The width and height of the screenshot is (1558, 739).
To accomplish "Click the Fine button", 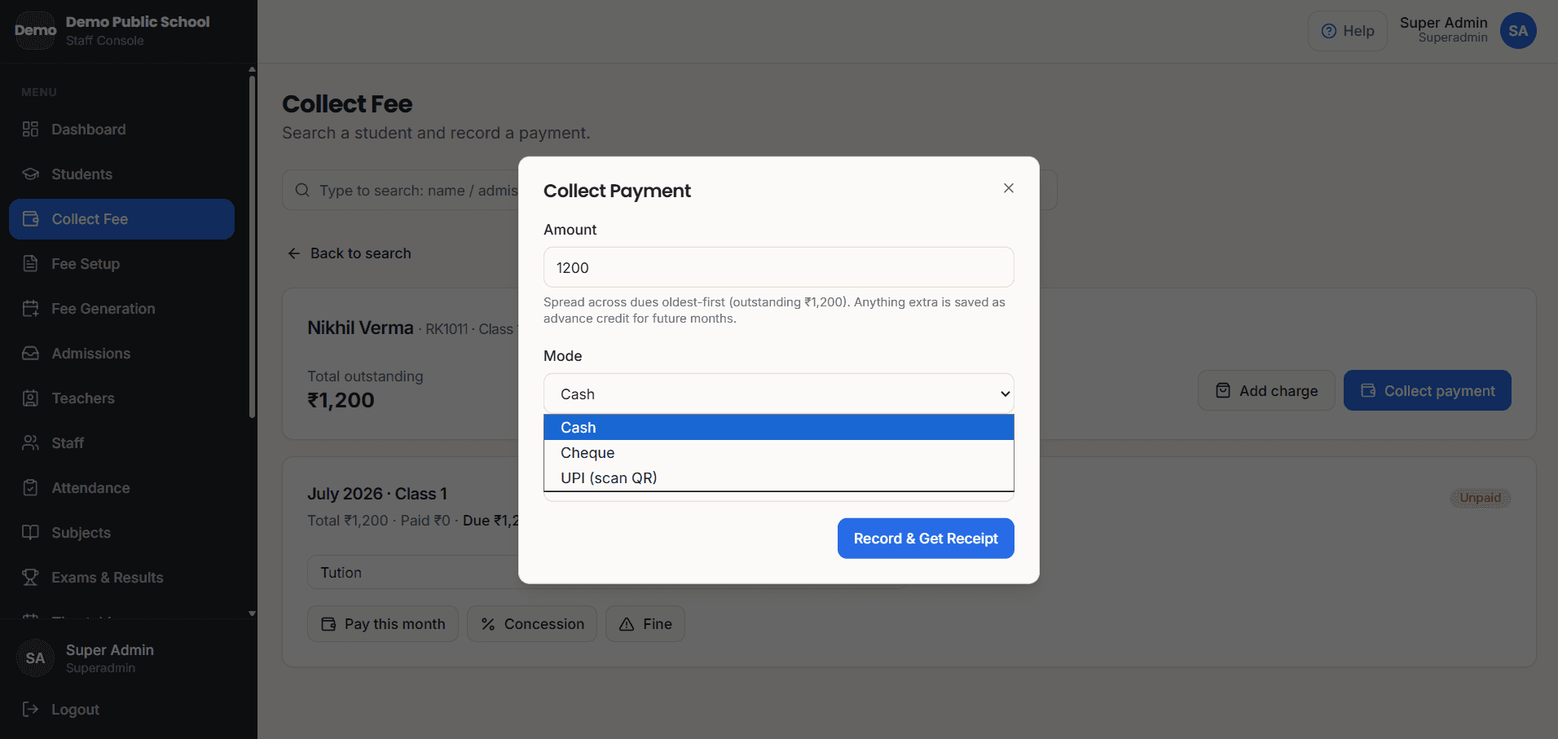I will (645, 624).
